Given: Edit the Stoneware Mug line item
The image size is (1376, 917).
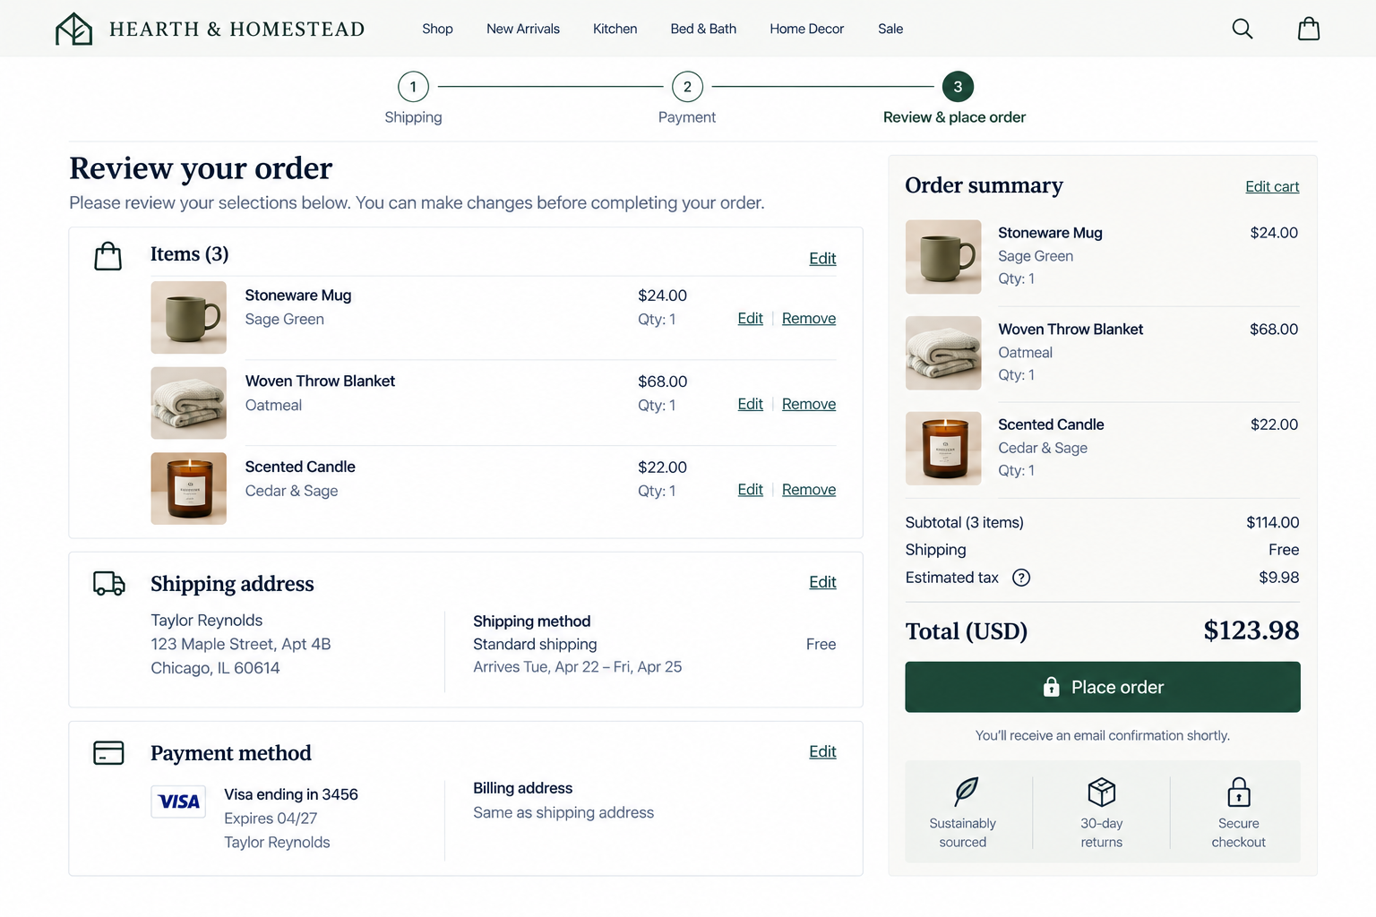Looking at the screenshot, I should [x=751, y=318].
